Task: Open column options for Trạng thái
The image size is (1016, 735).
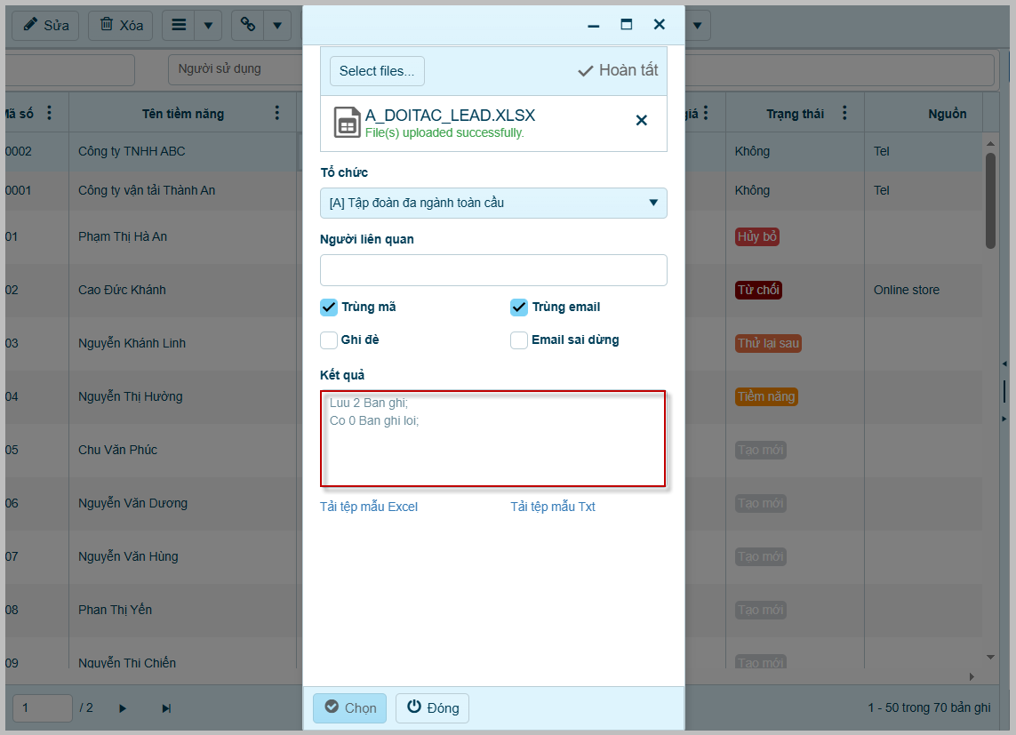Action: [x=844, y=113]
